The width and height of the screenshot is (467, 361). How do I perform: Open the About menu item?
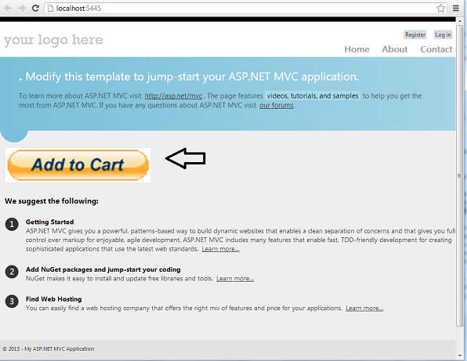click(x=395, y=49)
